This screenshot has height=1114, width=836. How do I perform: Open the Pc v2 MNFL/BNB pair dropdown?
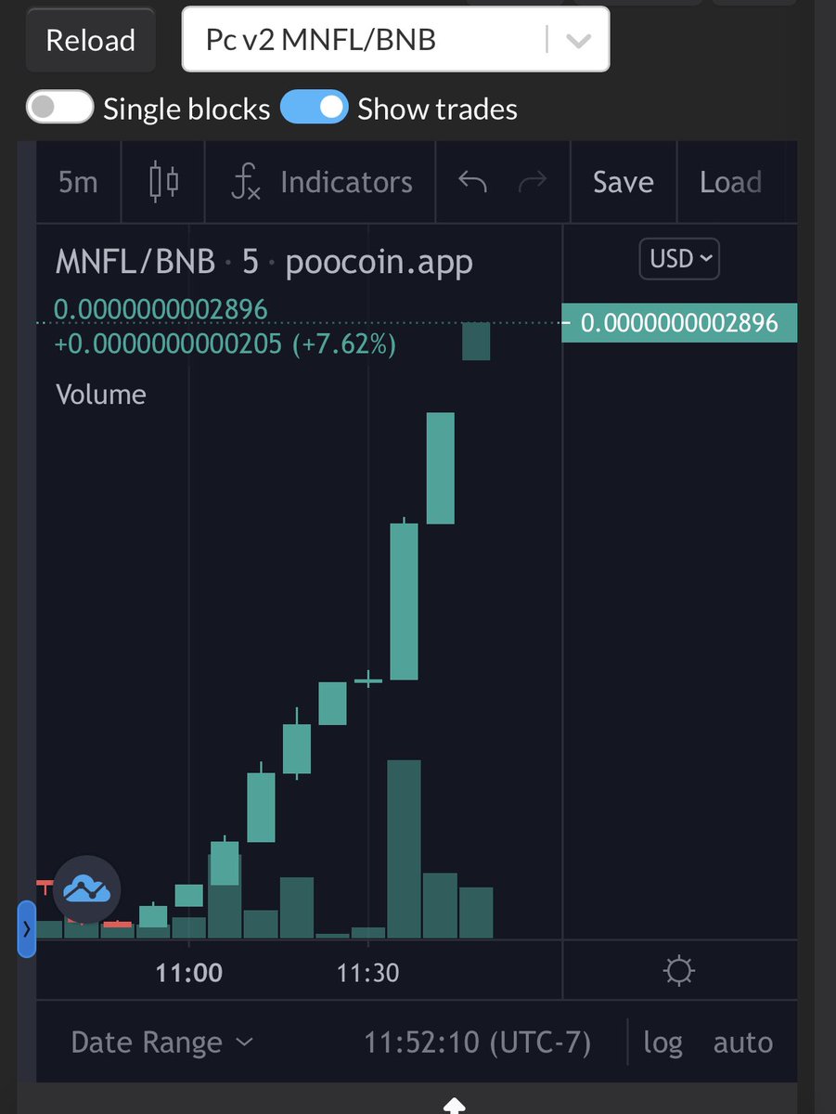(x=395, y=39)
